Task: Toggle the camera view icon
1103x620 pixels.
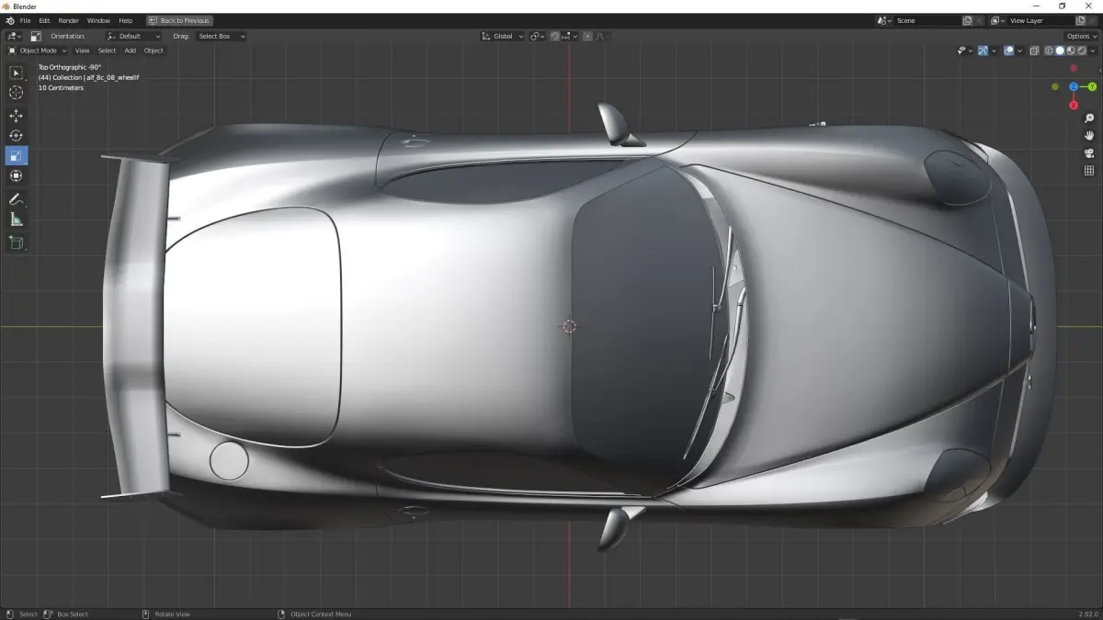Action: tap(1089, 153)
